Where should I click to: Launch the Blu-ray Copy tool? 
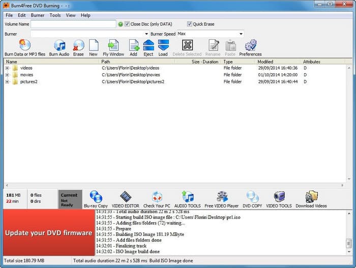click(x=96, y=197)
